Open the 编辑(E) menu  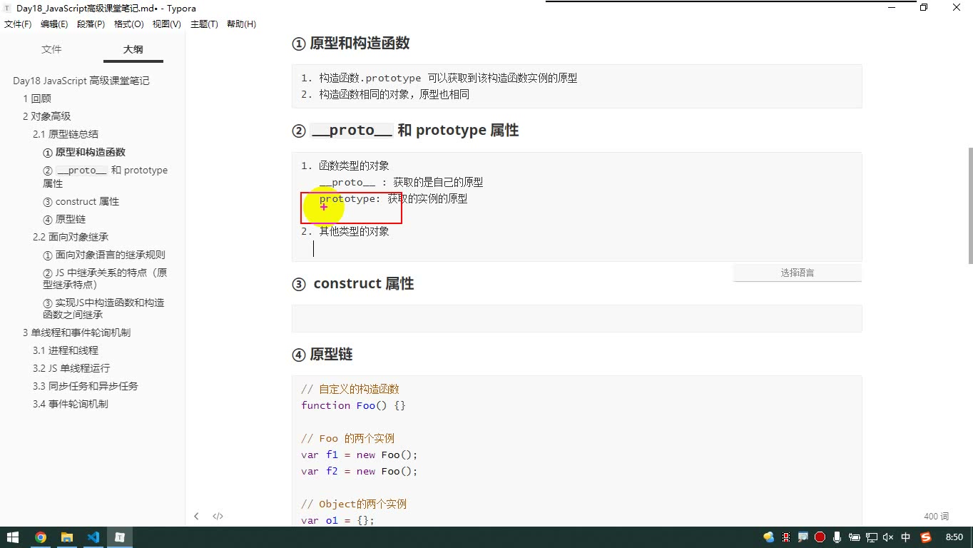[54, 24]
